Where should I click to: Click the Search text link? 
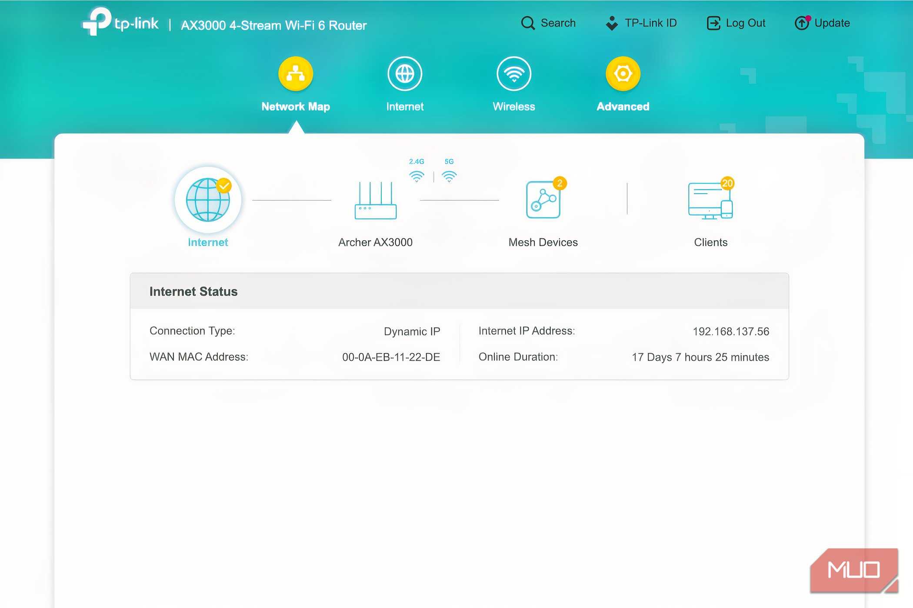pos(558,23)
